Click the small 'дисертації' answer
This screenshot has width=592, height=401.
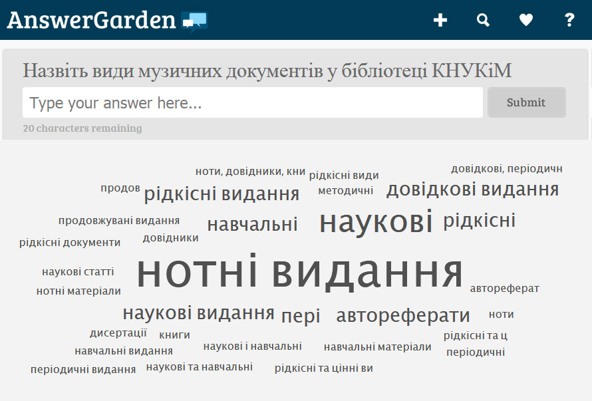coord(118,333)
